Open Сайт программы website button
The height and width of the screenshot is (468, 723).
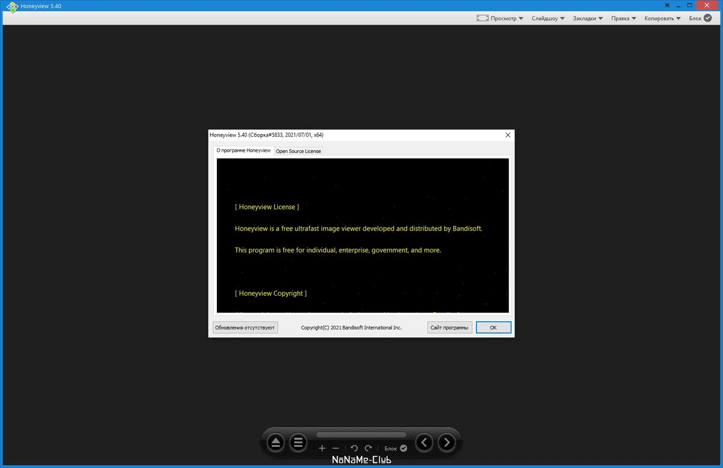(449, 328)
